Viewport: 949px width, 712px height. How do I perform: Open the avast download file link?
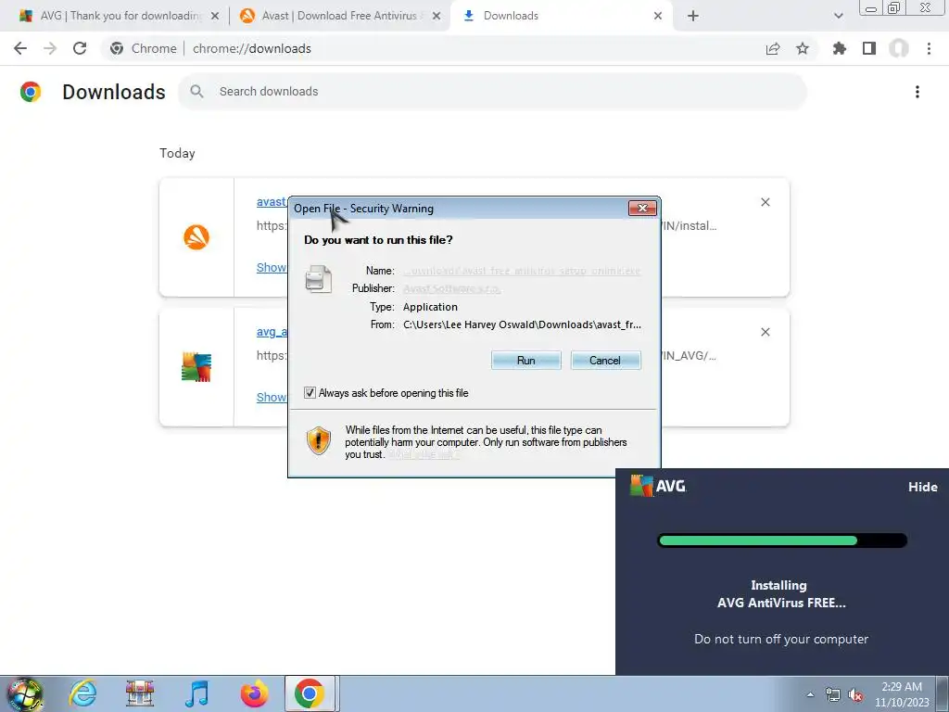click(x=272, y=201)
